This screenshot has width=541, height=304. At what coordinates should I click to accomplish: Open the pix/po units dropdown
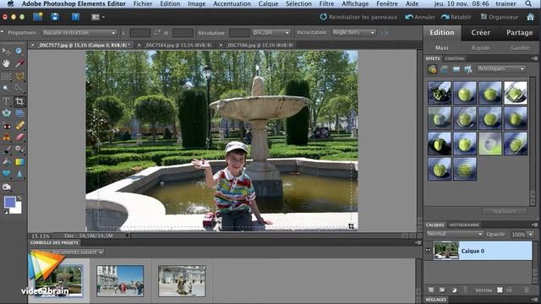coord(270,32)
